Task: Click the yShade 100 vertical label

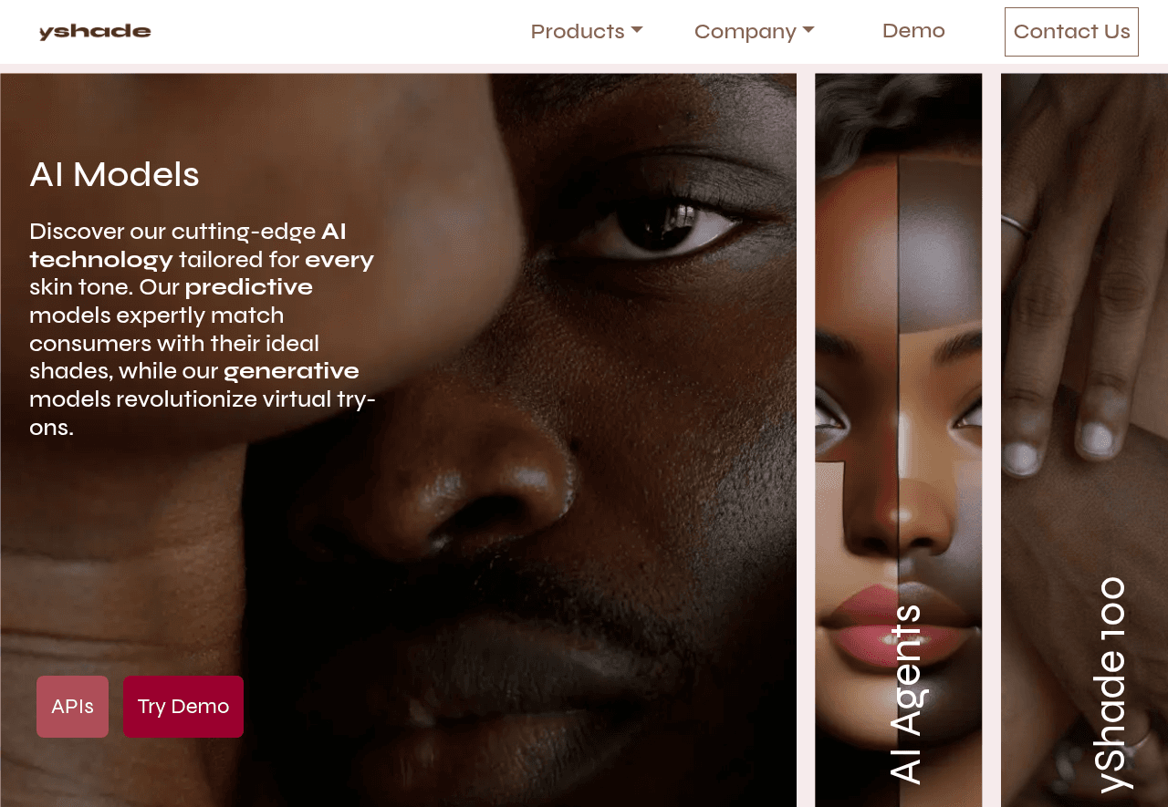Action: click(x=1112, y=684)
